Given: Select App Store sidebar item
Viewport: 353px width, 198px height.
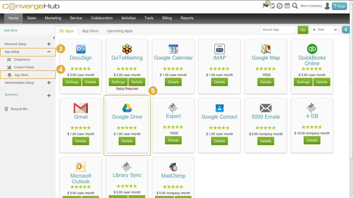Looking at the screenshot, I should pos(28,75).
